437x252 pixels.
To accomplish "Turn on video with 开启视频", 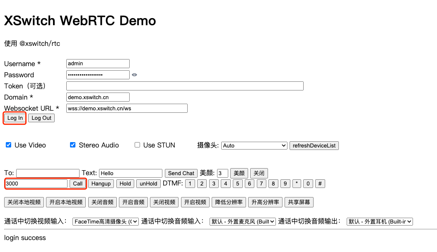I will (195, 202).
